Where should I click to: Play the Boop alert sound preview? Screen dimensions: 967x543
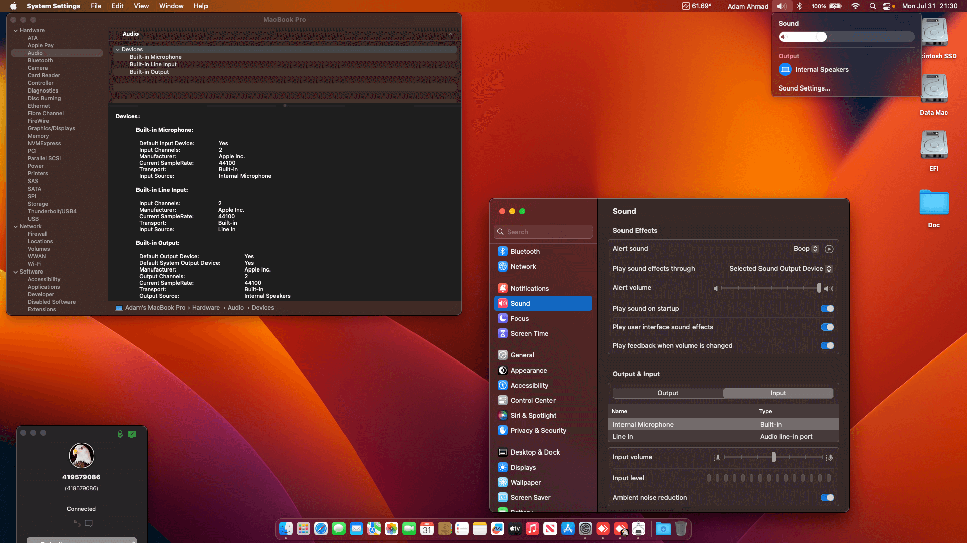[x=829, y=249]
